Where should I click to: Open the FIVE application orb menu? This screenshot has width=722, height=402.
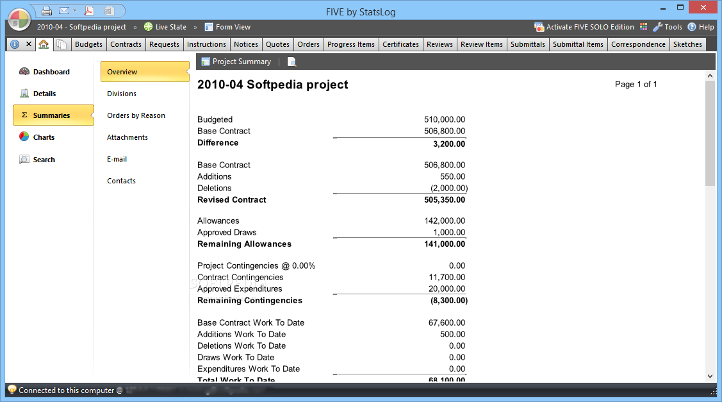pyautogui.click(x=19, y=21)
